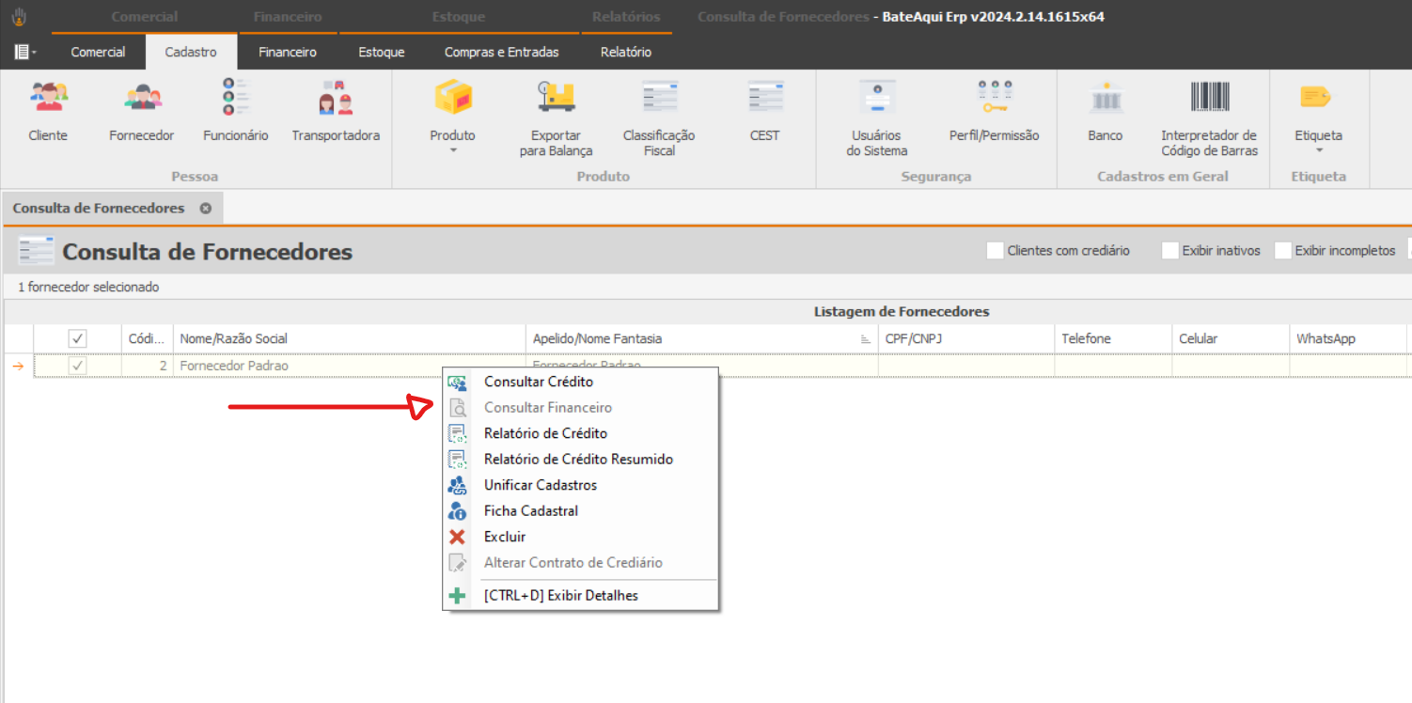Choose Relatório de Crédito Resumido entry
The width and height of the screenshot is (1412, 703).
pyautogui.click(x=580, y=460)
